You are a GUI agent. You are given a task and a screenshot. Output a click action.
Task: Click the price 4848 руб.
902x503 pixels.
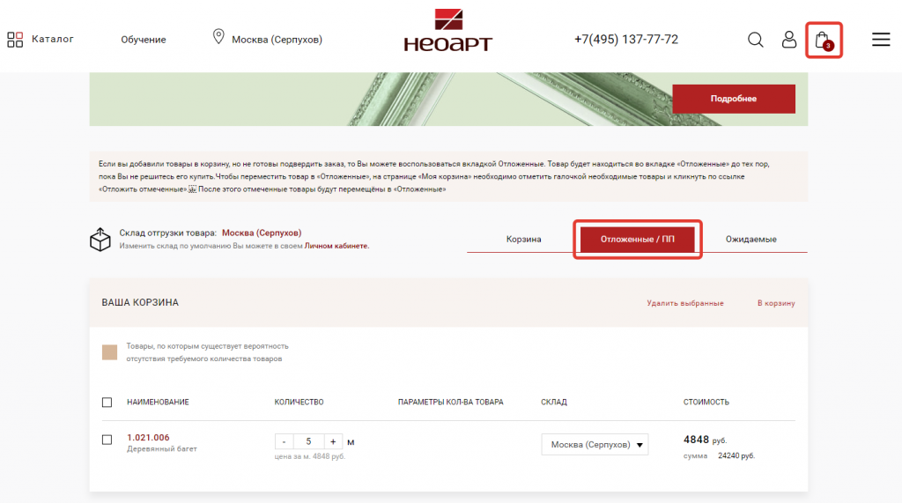[x=706, y=440]
